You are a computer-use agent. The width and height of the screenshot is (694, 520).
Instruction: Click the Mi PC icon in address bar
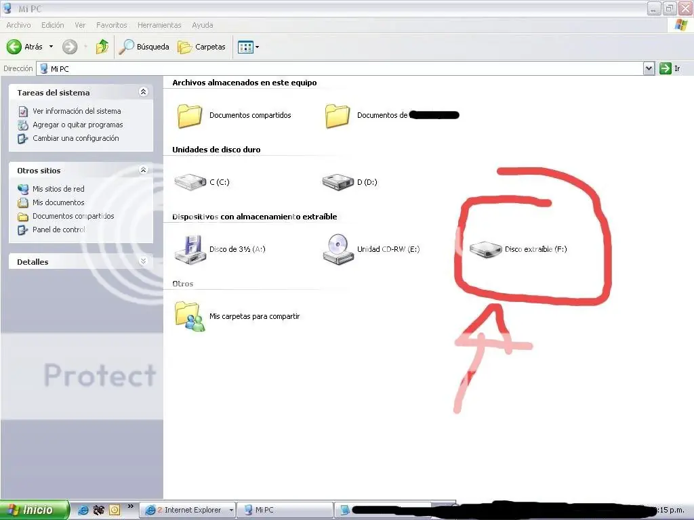[x=43, y=68]
